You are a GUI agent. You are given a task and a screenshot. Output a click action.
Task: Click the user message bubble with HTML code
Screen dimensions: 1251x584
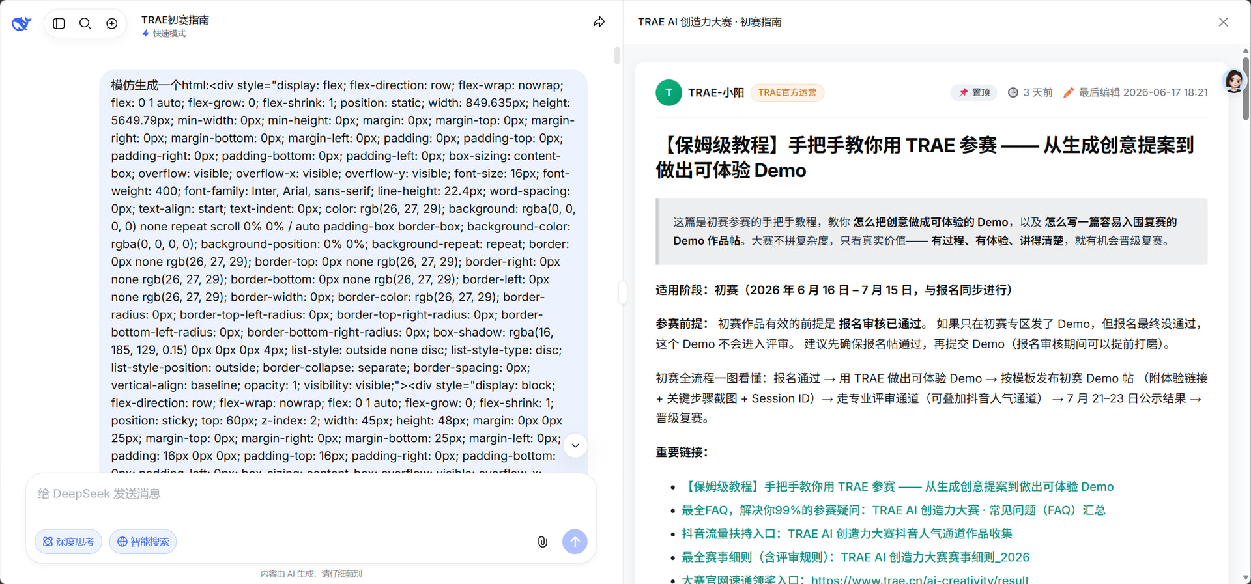[343, 270]
